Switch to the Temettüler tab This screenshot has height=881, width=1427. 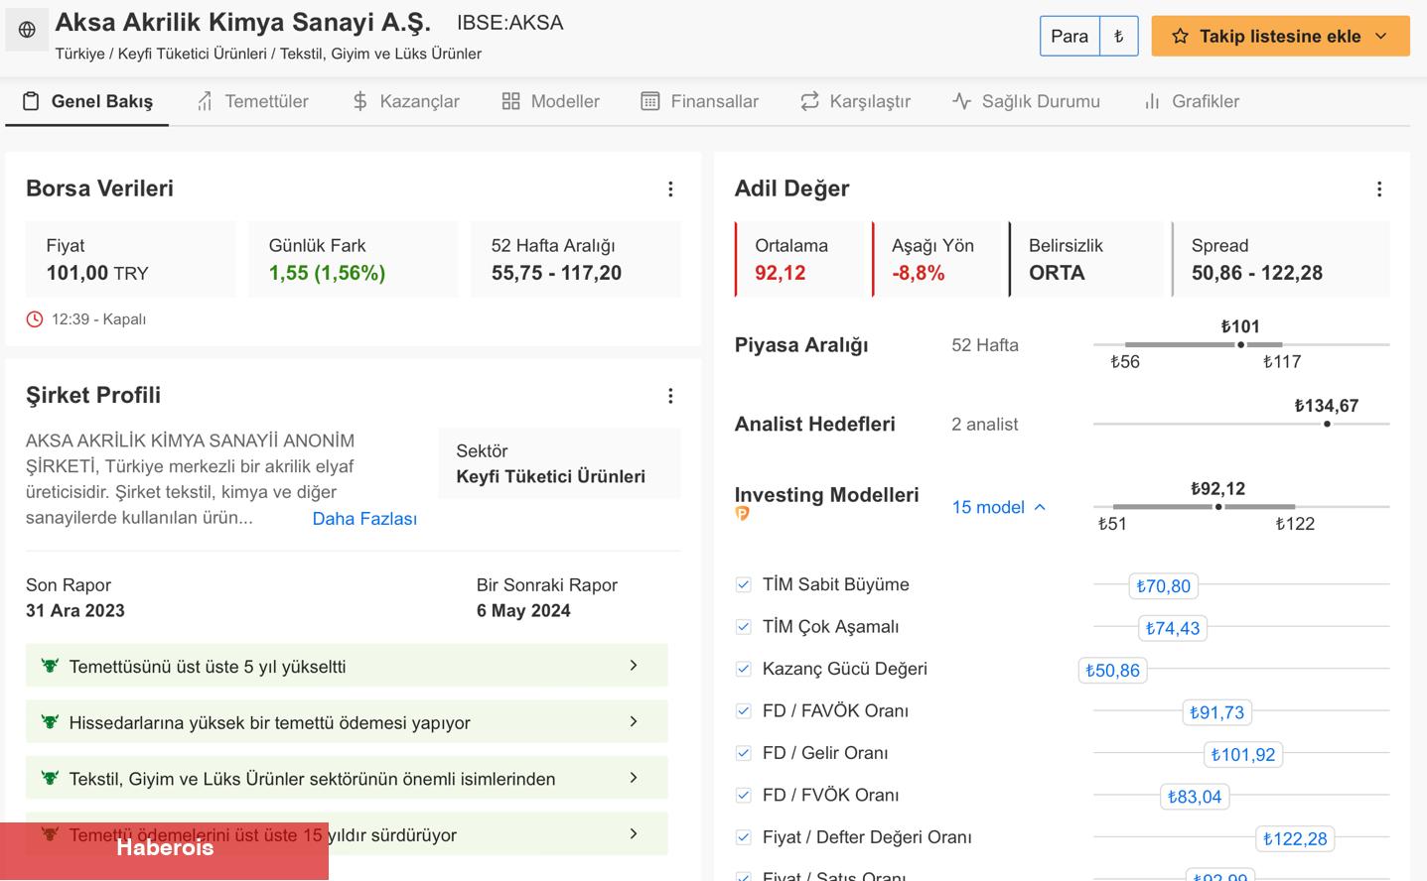tap(252, 101)
